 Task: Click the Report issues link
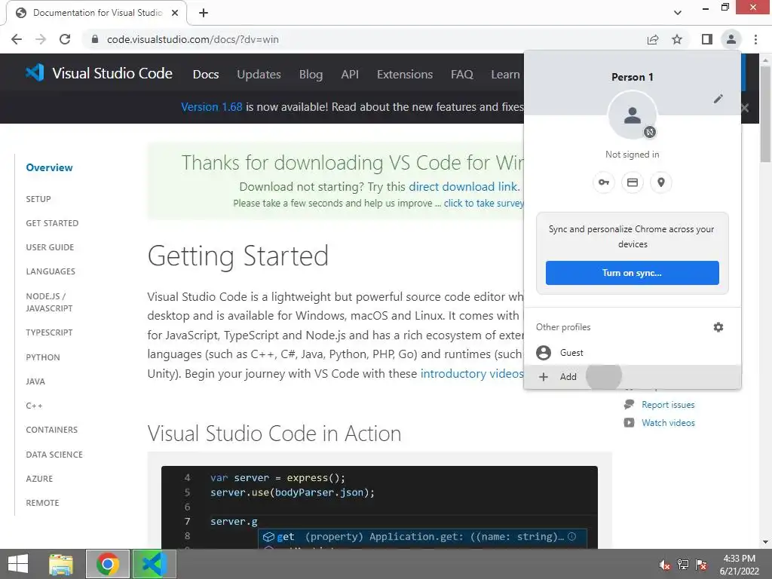[x=668, y=405]
